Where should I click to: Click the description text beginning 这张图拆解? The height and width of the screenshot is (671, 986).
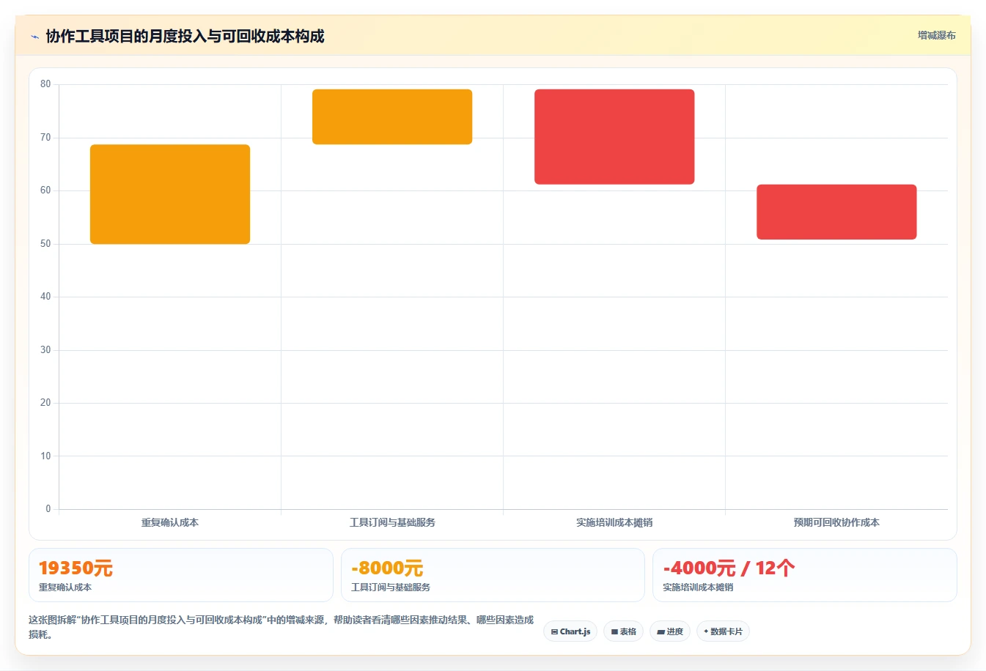[x=282, y=627]
